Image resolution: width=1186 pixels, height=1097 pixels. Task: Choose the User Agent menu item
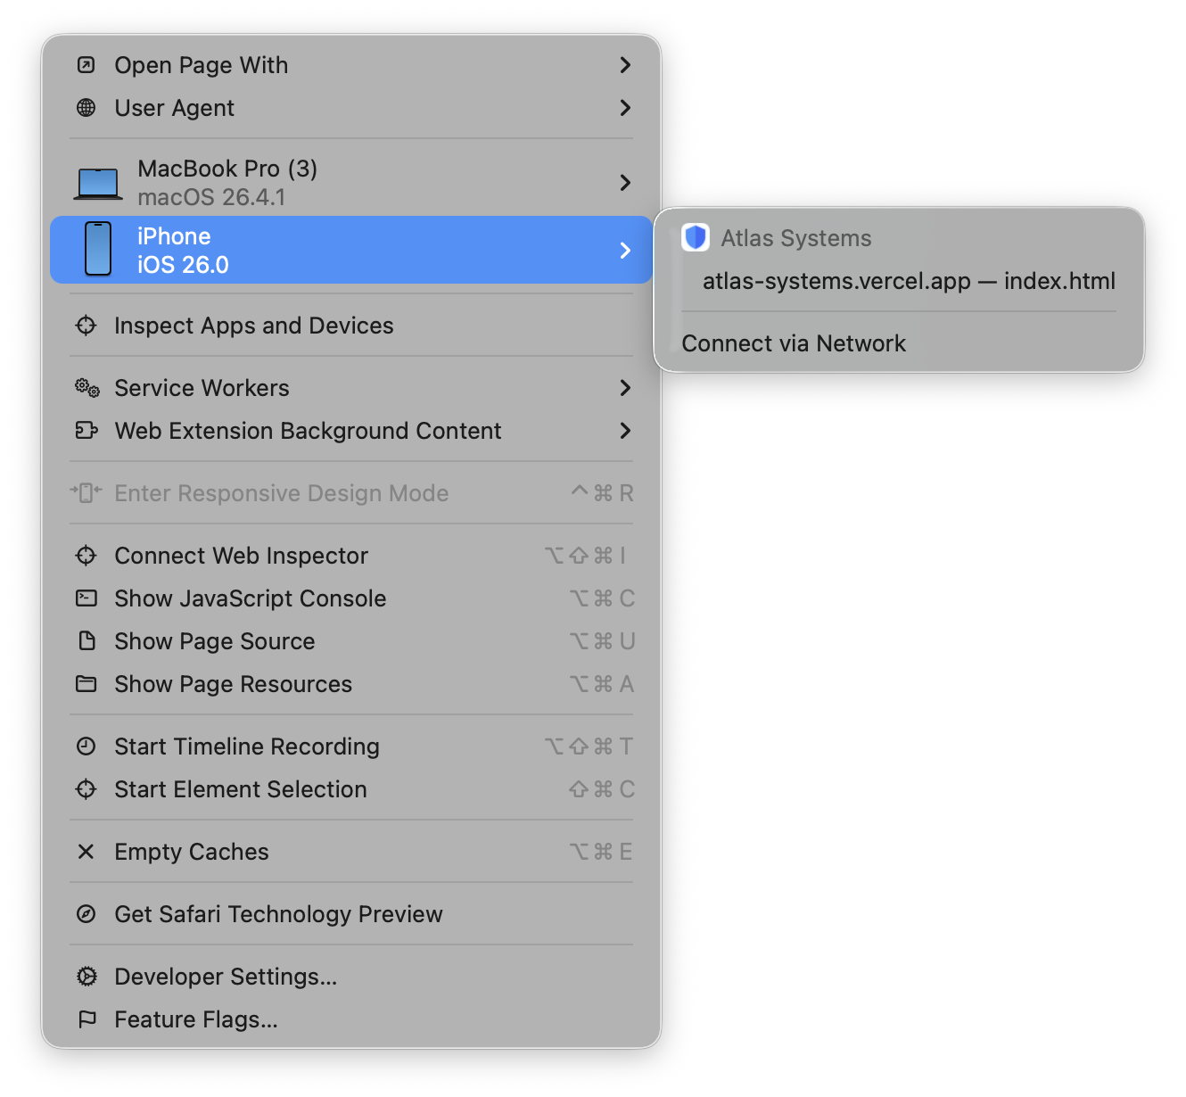(351, 108)
